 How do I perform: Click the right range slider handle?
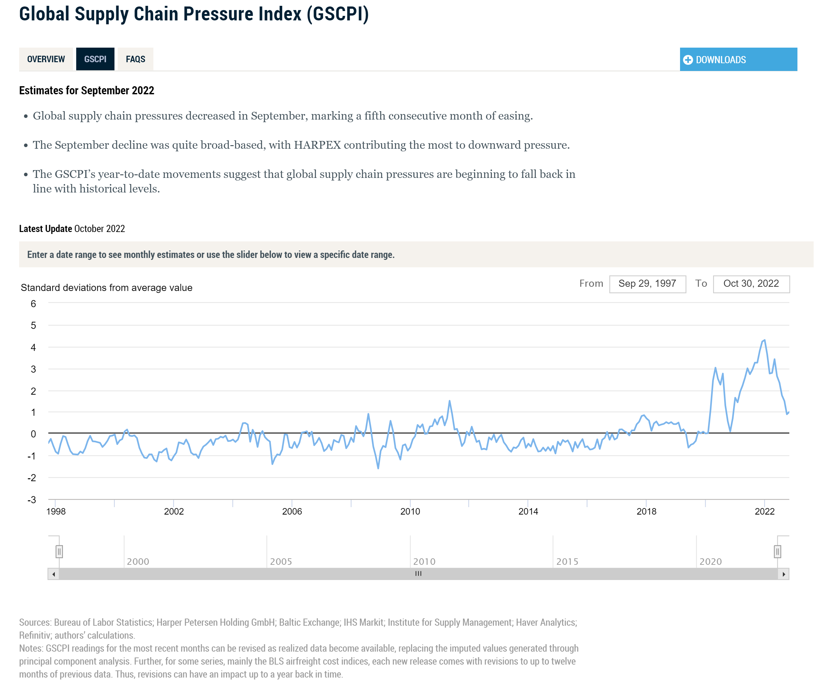[x=777, y=551]
